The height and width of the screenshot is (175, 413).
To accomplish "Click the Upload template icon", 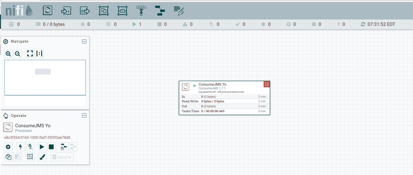I will pos(73,147).
